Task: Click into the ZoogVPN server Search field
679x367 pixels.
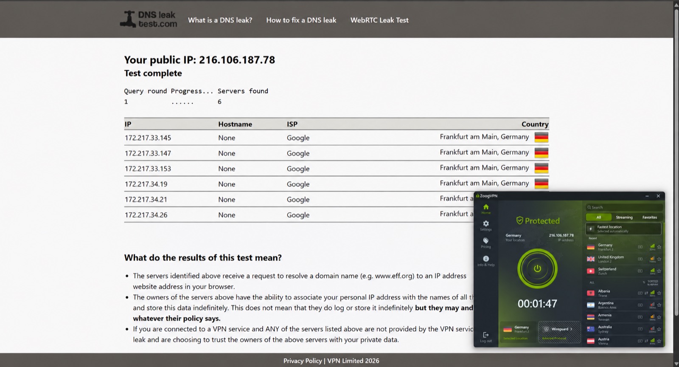Action: [624, 207]
